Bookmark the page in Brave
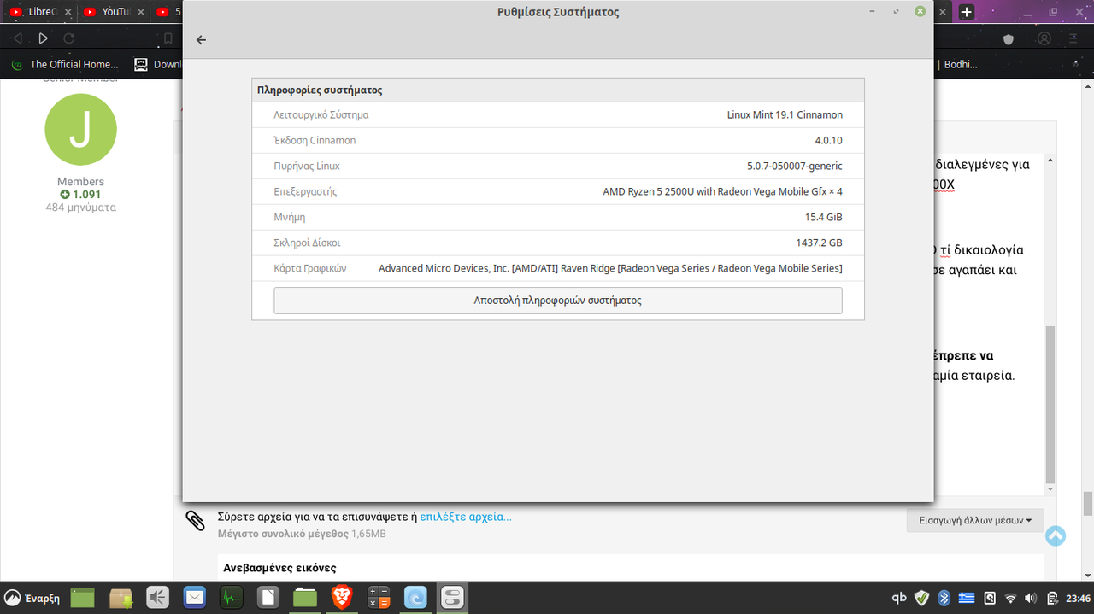Image resolution: width=1094 pixels, height=614 pixels. click(x=168, y=38)
